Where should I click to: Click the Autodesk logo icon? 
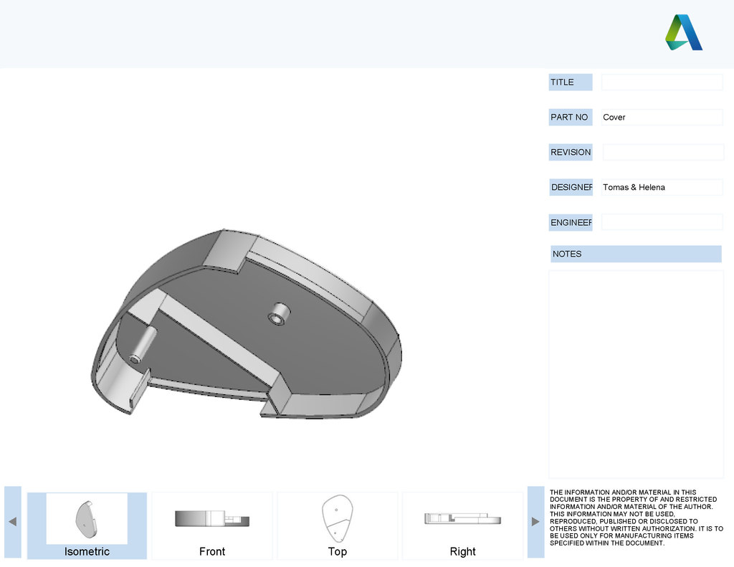(683, 33)
